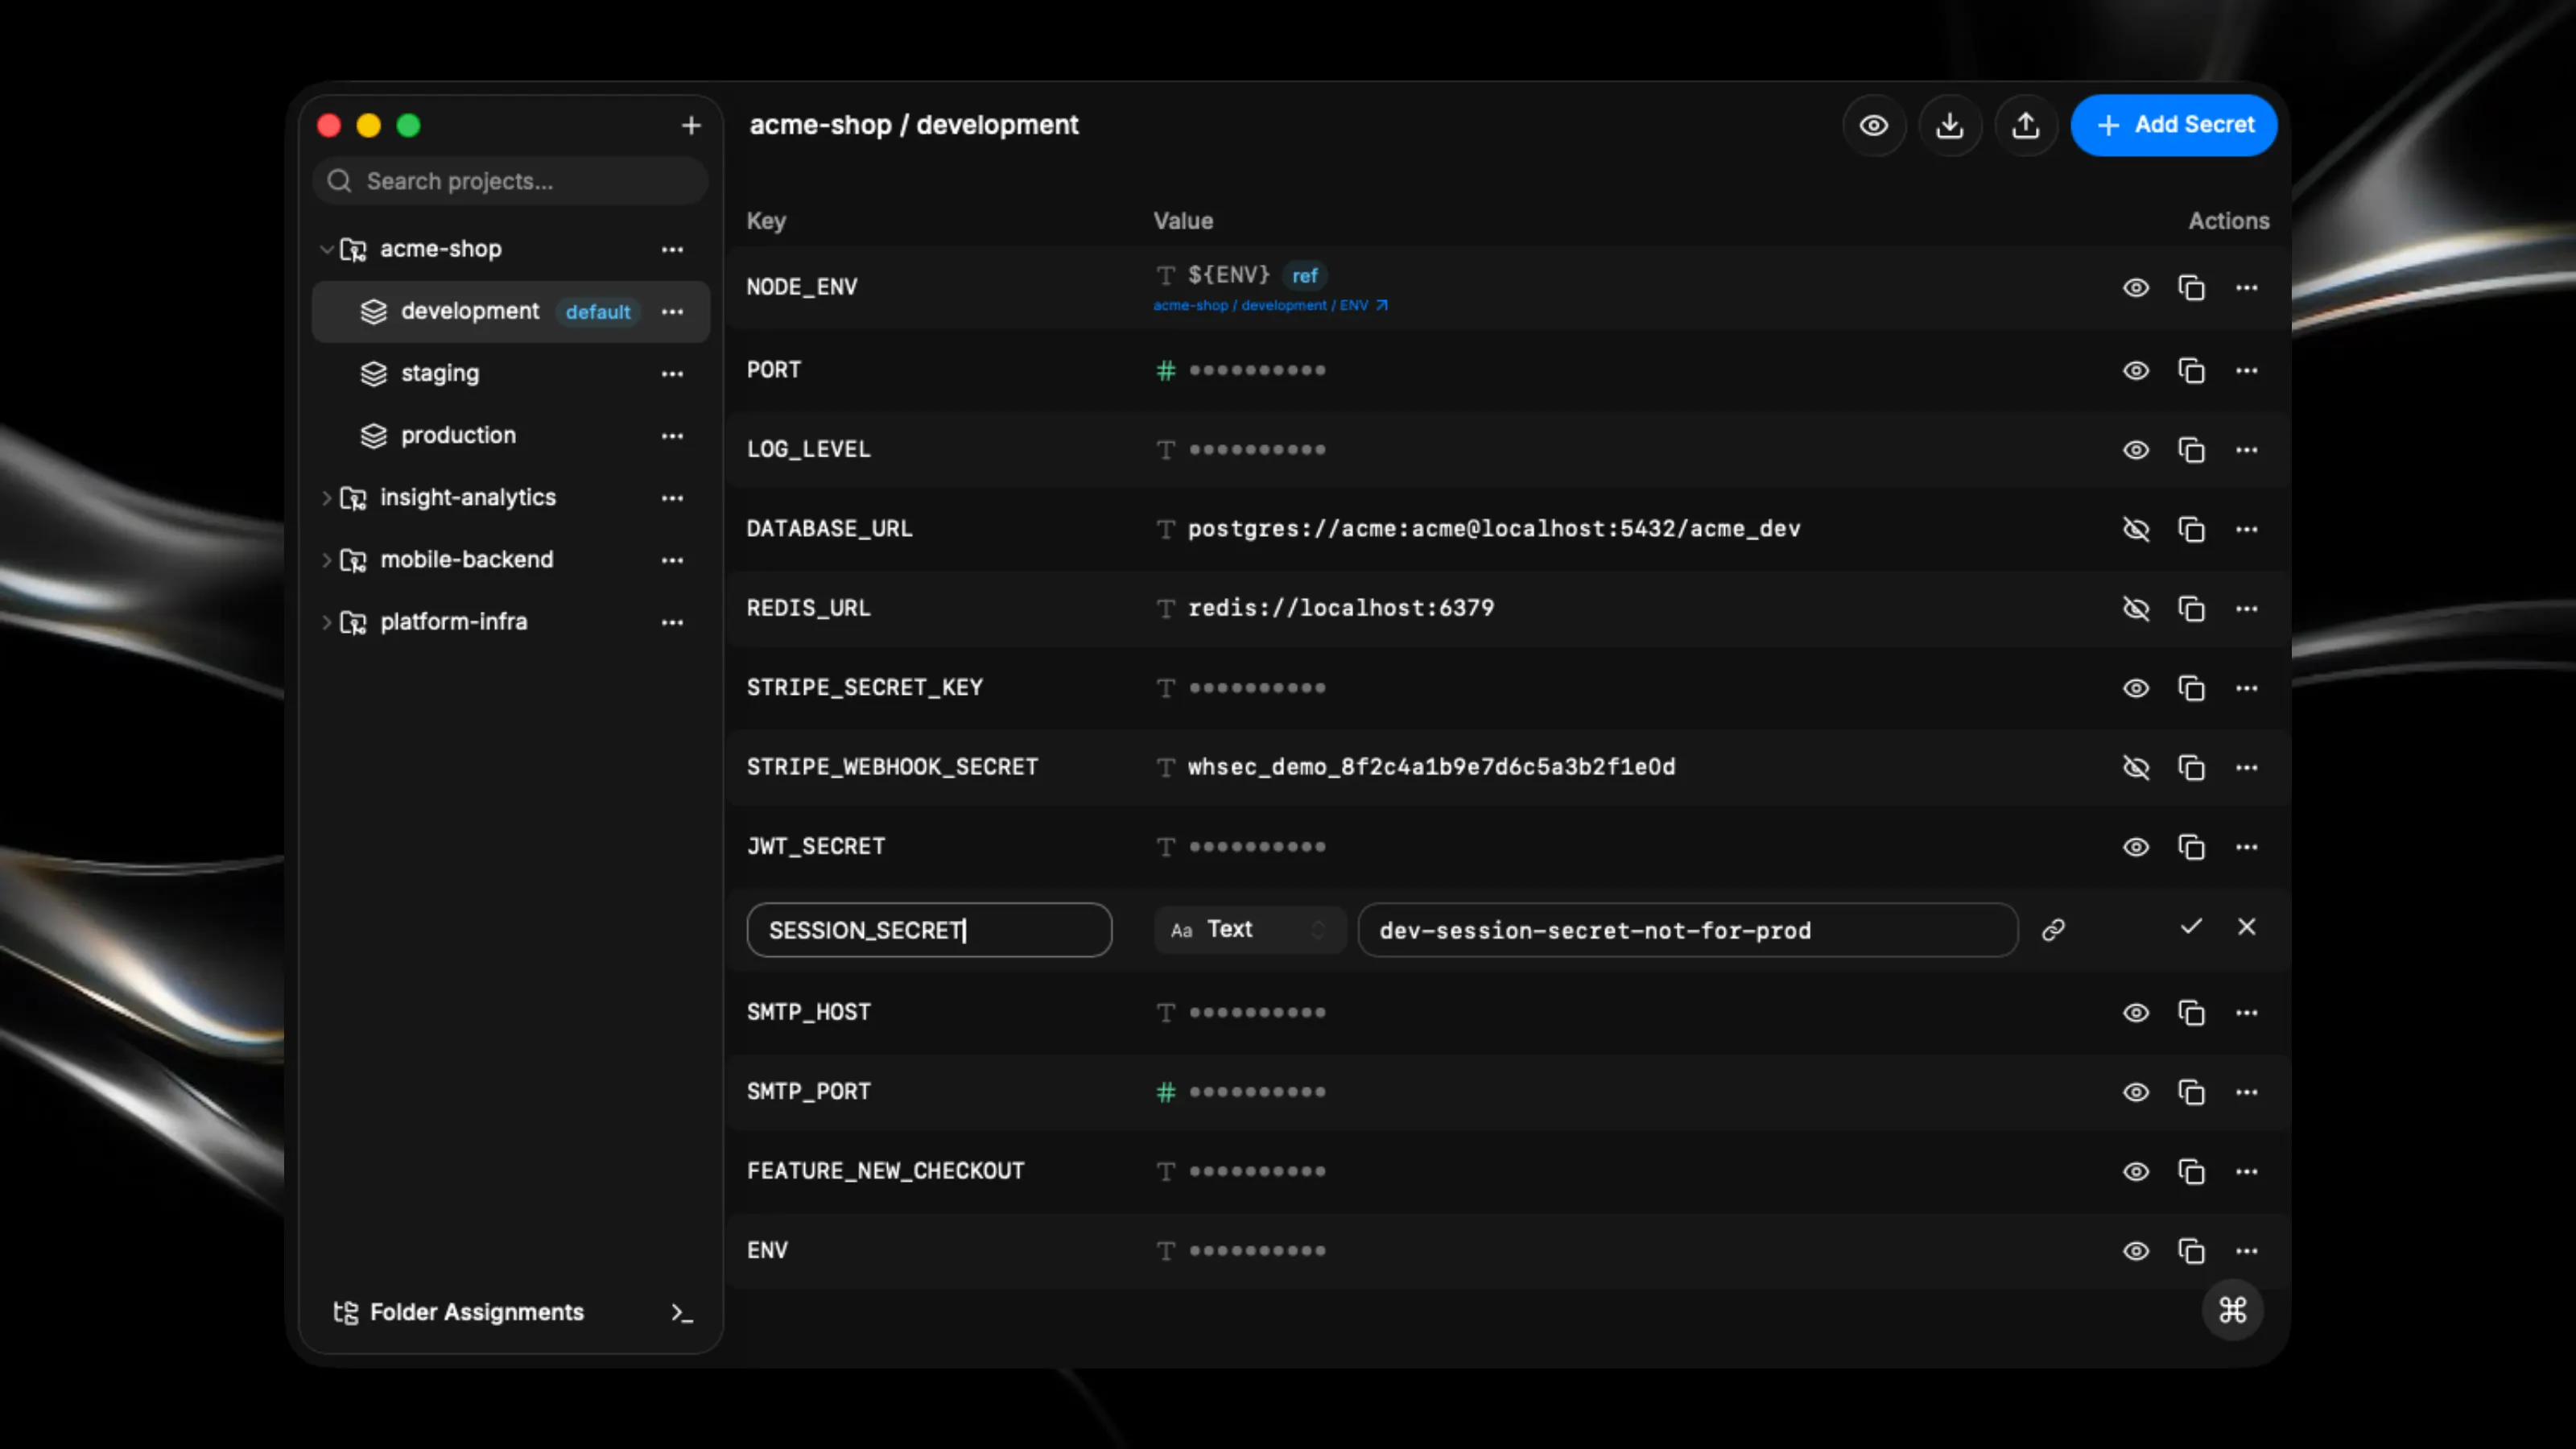
Task: Reveal the SMTP_PORT value
Action: point(2136,1092)
